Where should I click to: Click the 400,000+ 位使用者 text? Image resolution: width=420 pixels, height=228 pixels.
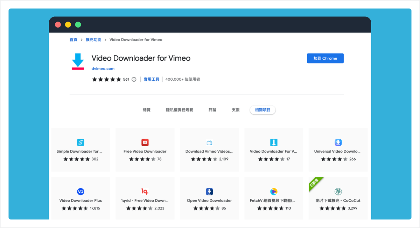(183, 79)
